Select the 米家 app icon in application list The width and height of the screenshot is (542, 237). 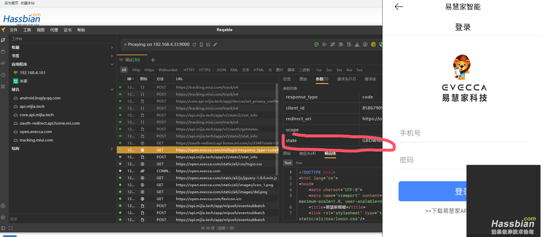pos(16,81)
